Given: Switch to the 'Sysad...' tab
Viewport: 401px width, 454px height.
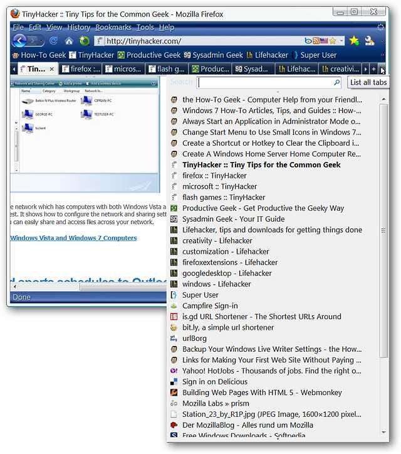Looking at the screenshot, I should click(253, 69).
